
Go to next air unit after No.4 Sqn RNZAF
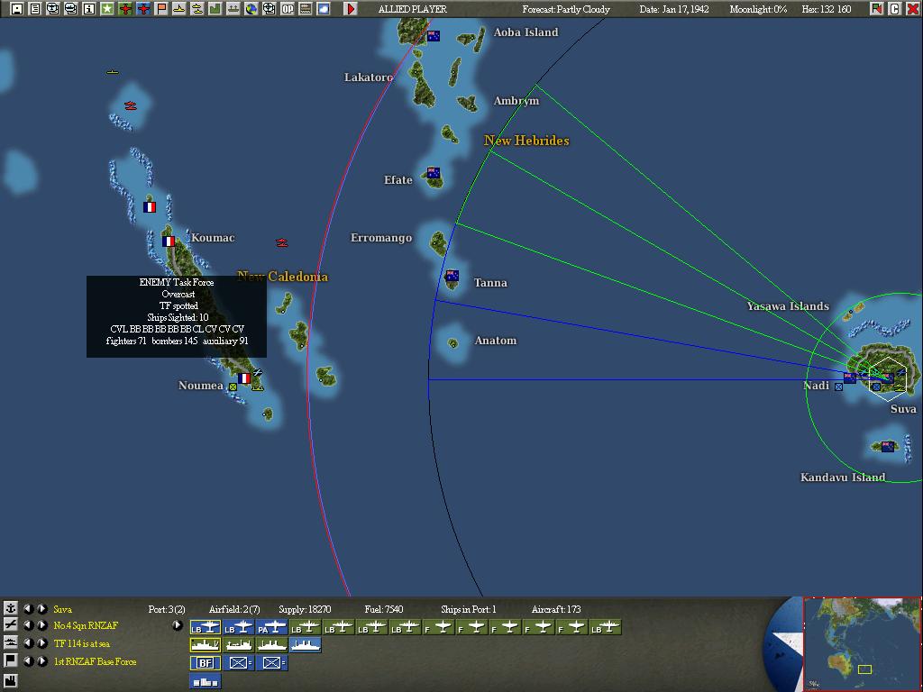click(x=42, y=625)
